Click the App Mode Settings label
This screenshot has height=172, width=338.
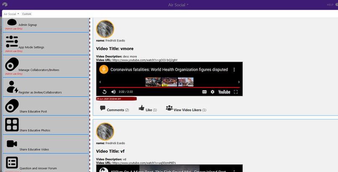(31, 47)
